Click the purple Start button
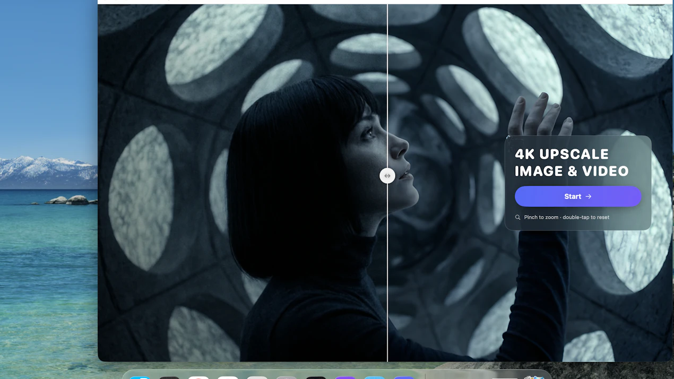This screenshot has width=674, height=379. coord(578,196)
